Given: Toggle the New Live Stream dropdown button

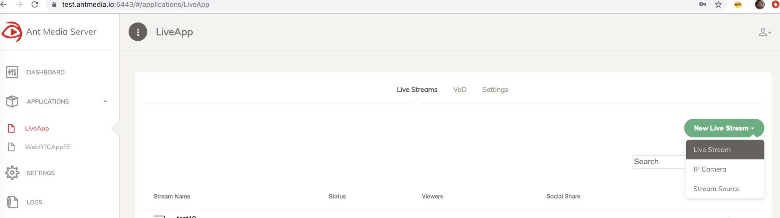Looking at the screenshot, I should [724, 128].
